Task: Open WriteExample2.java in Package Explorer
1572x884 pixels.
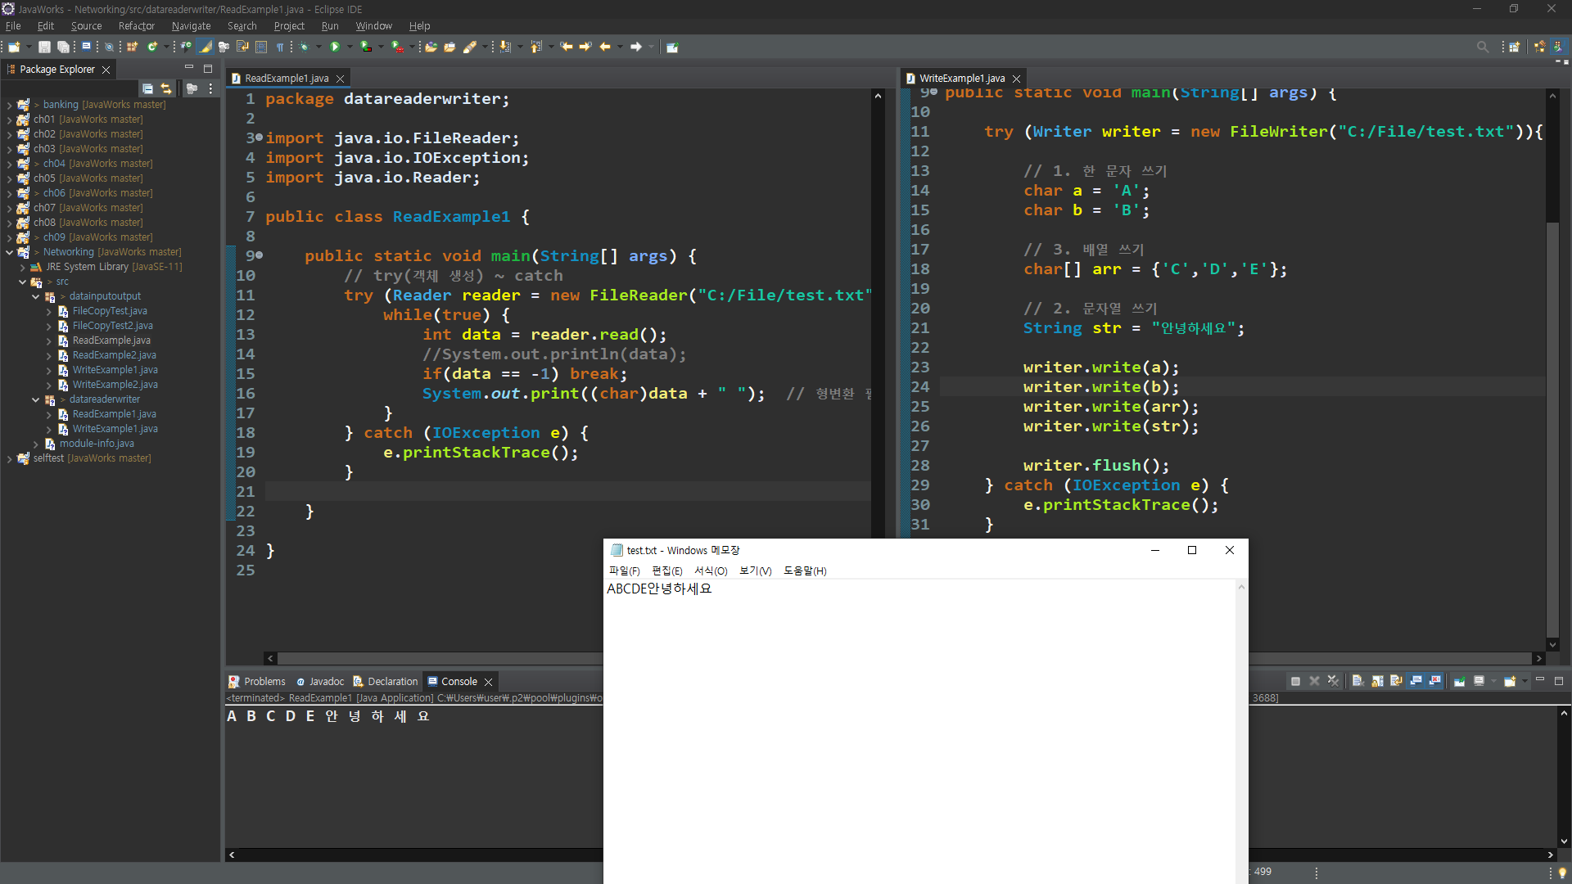Action: click(x=115, y=385)
